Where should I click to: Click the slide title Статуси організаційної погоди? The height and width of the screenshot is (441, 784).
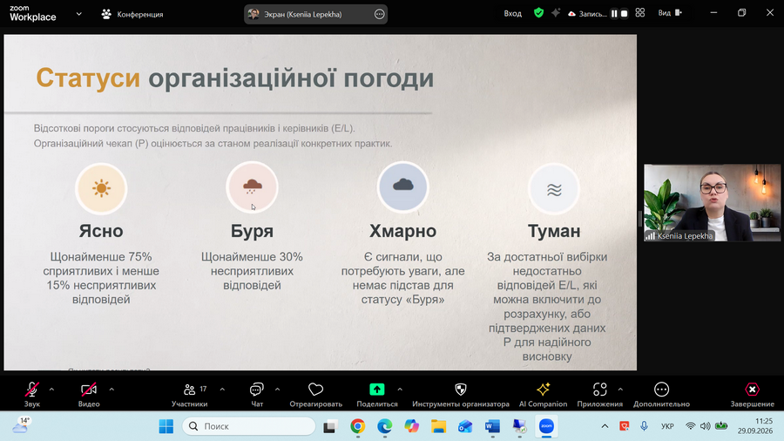click(x=235, y=78)
